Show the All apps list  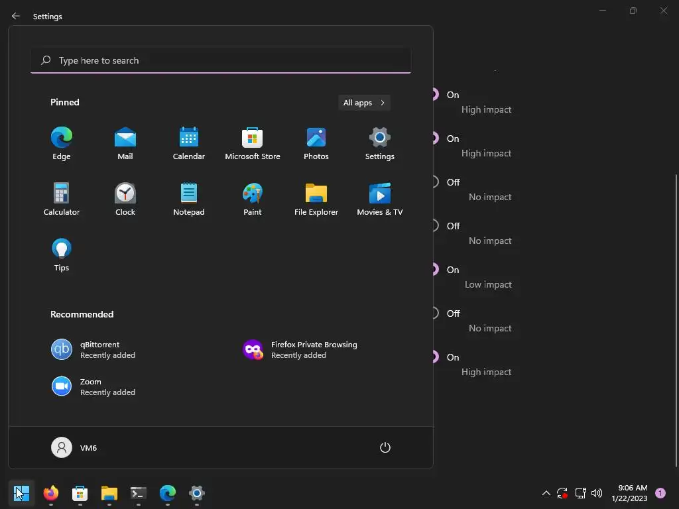point(364,103)
